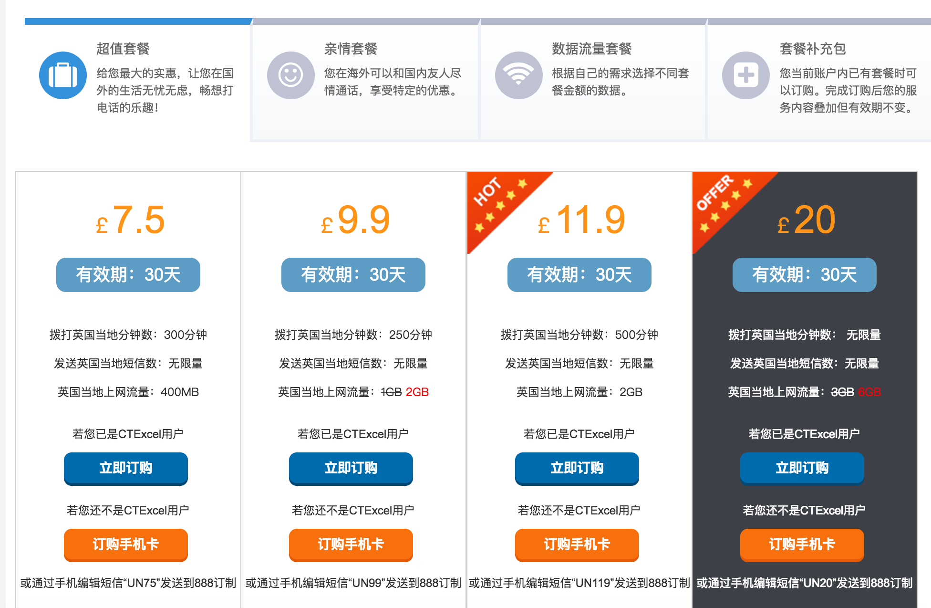Image resolution: width=931 pixels, height=608 pixels.
Task: Click the 有效期:30天 badge under £7.5
Action: coord(128,275)
